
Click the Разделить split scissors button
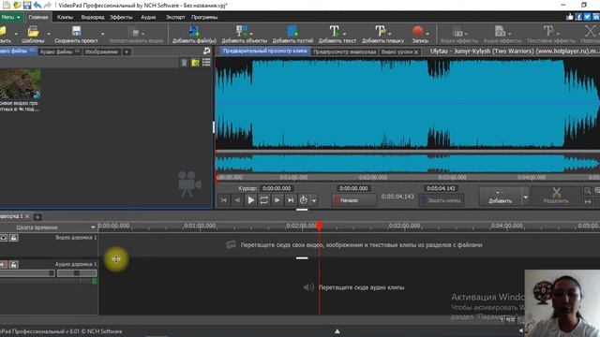pos(556,196)
